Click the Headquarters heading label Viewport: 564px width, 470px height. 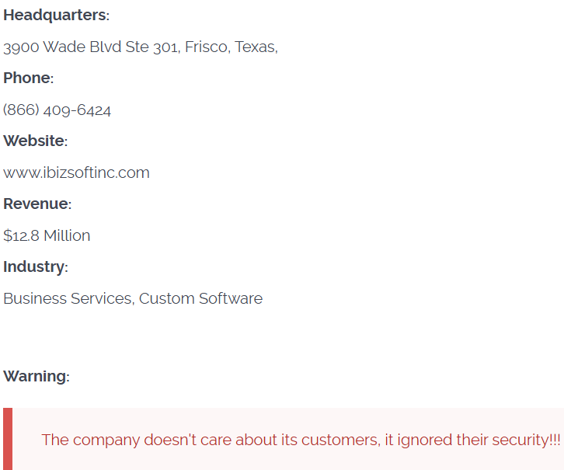click(x=55, y=16)
